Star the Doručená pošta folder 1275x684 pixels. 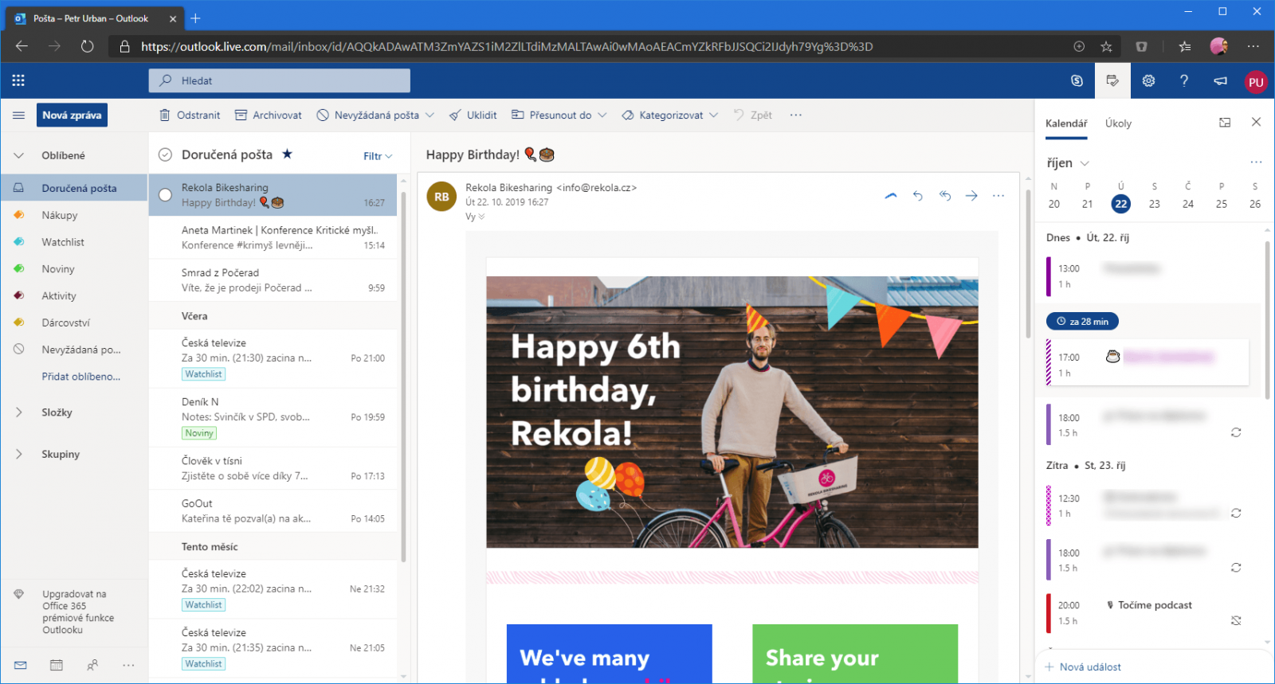tap(288, 154)
